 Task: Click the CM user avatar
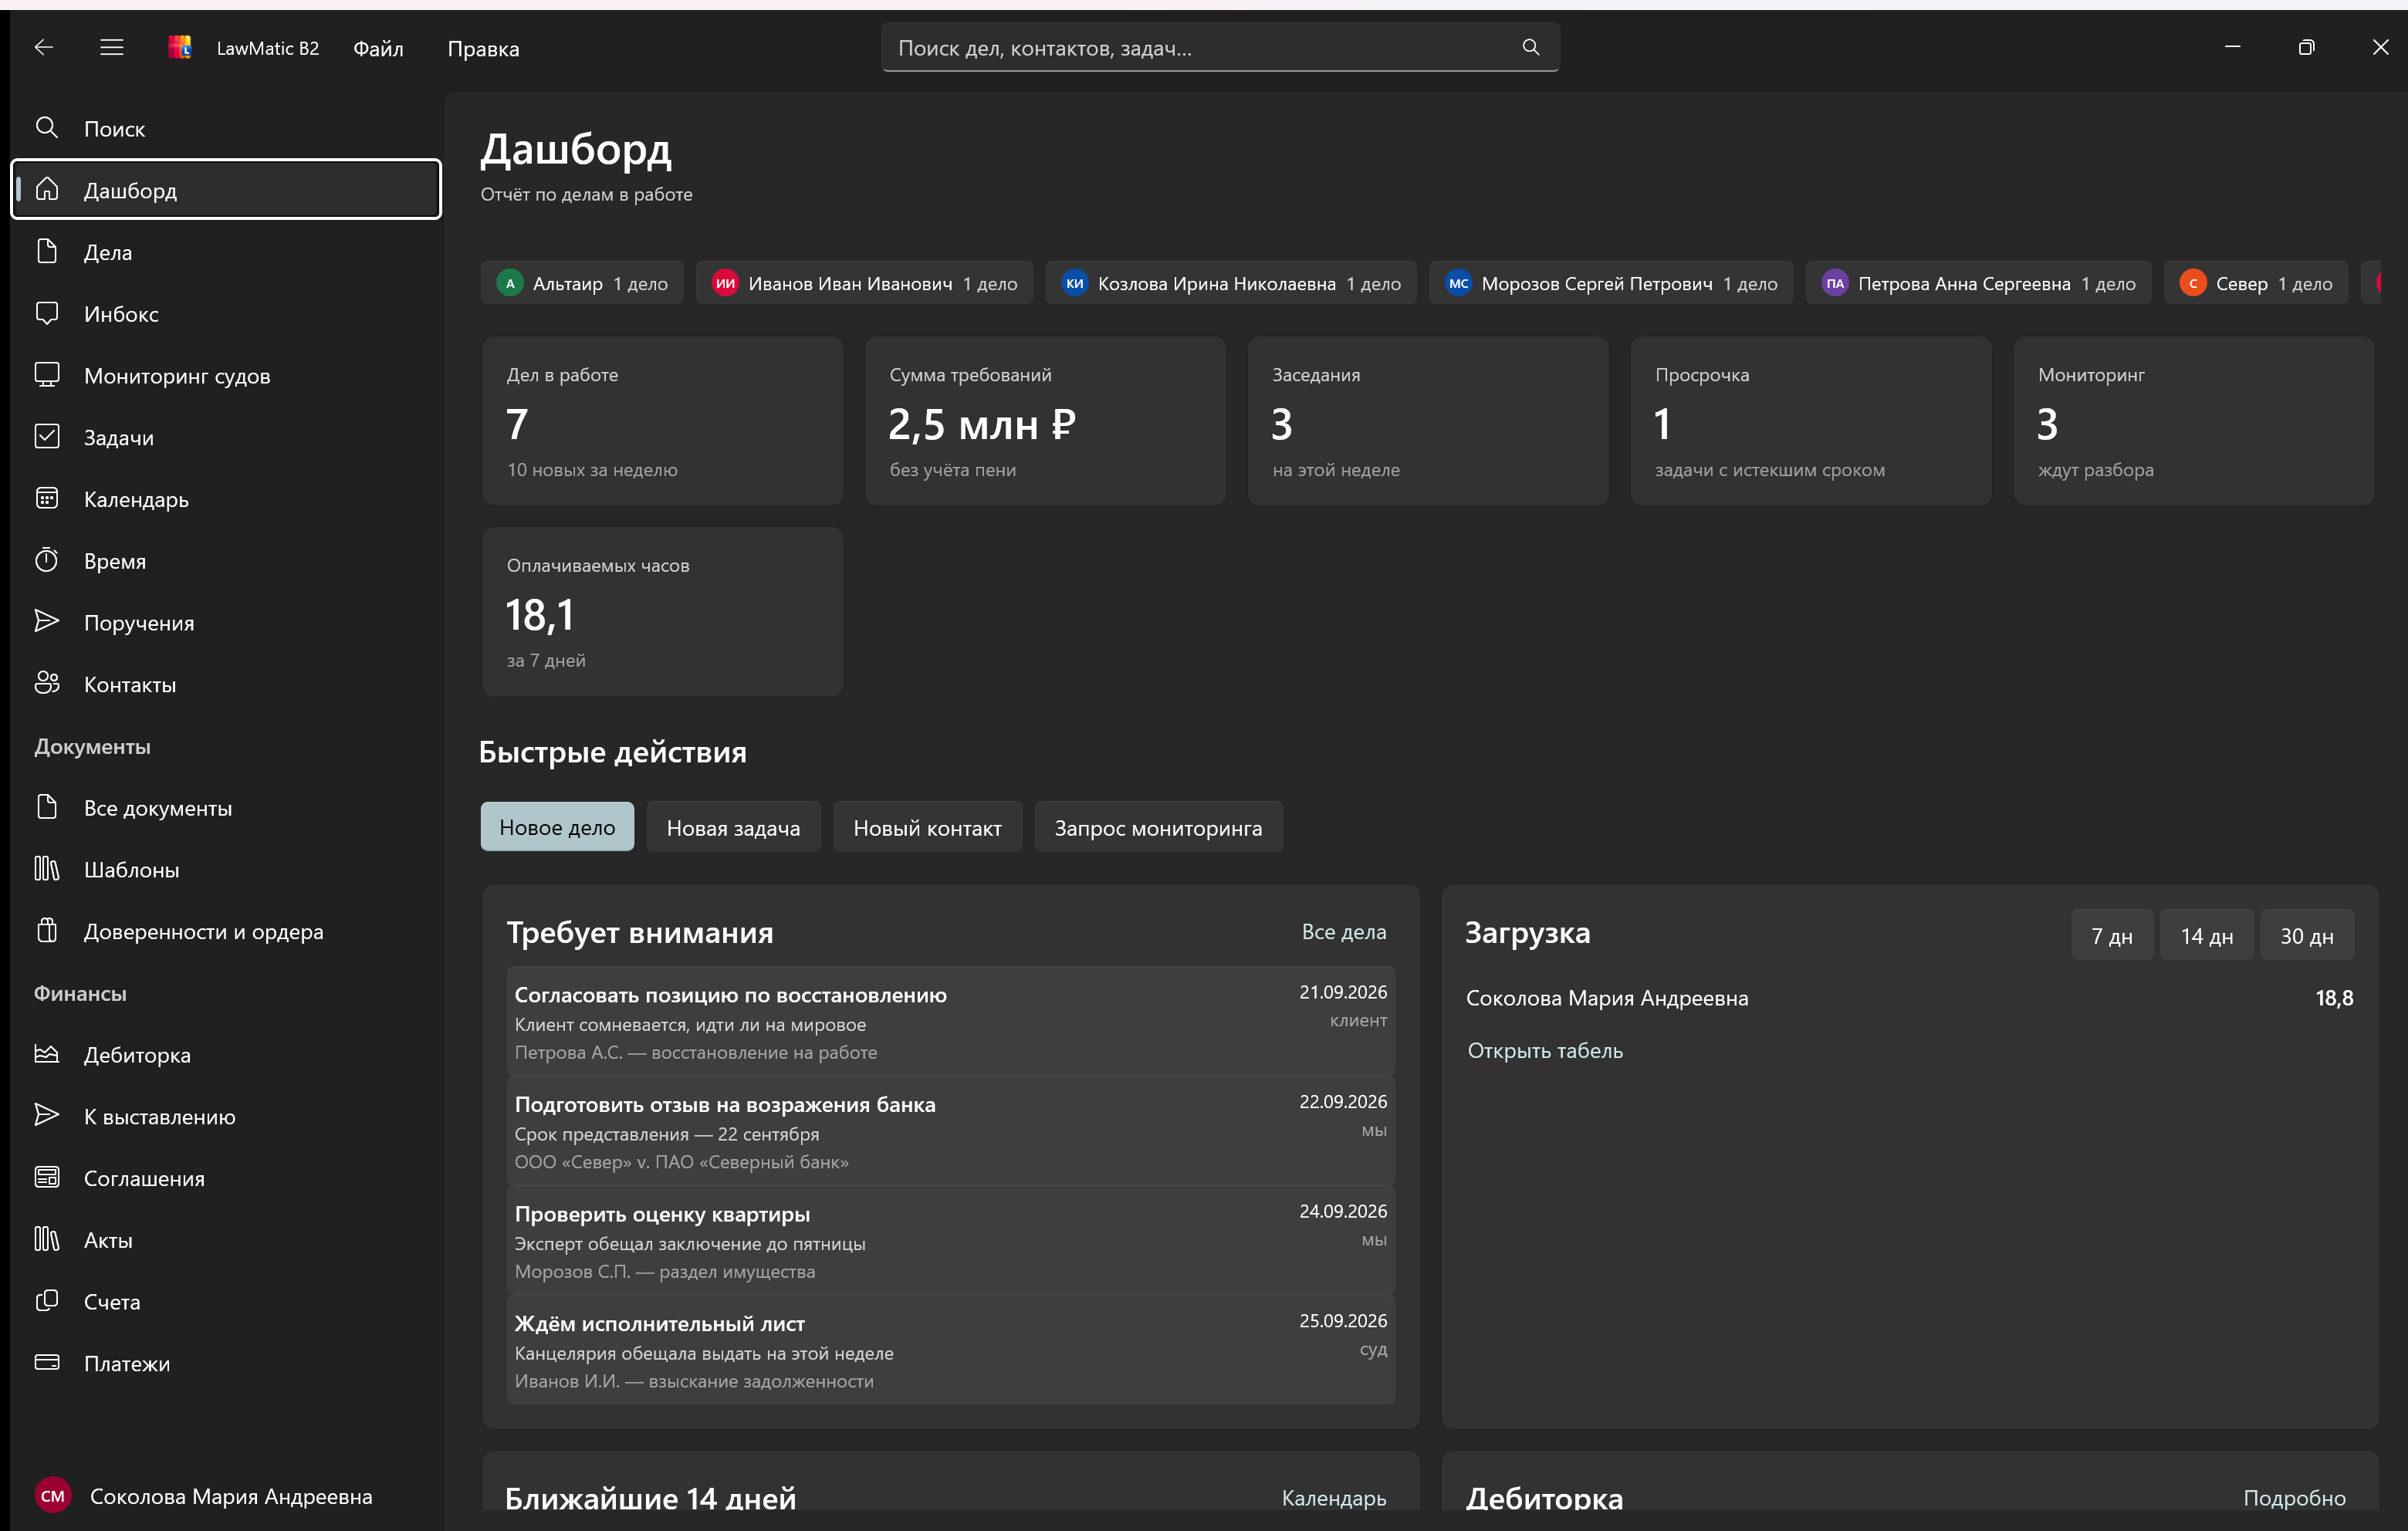tap(53, 1496)
